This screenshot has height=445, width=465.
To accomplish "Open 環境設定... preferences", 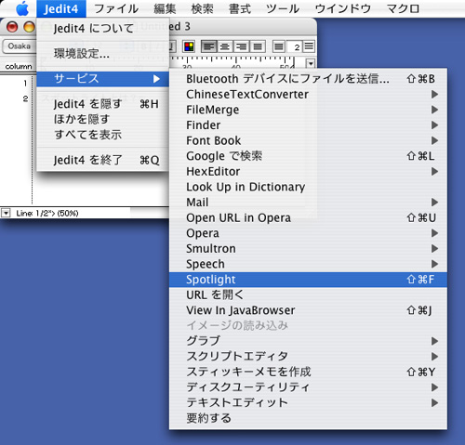I will click(102, 54).
